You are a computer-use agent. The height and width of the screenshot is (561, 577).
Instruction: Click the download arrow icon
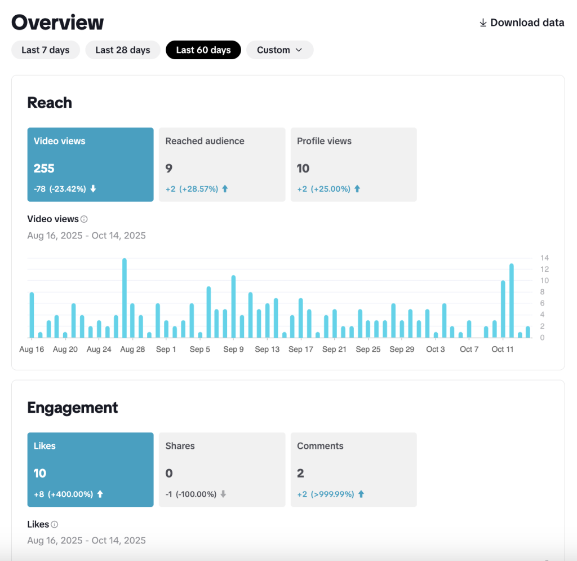click(483, 23)
